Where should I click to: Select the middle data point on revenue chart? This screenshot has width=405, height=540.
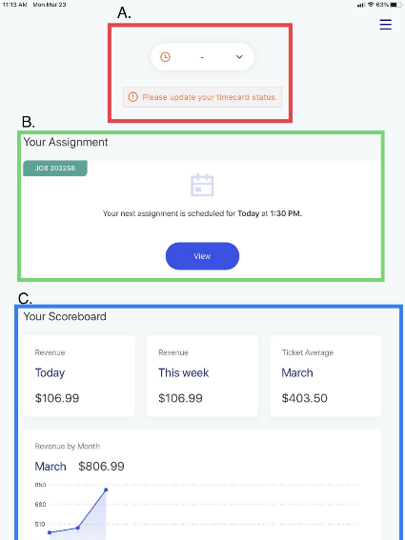pyautogui.click(x=78, y=528)
